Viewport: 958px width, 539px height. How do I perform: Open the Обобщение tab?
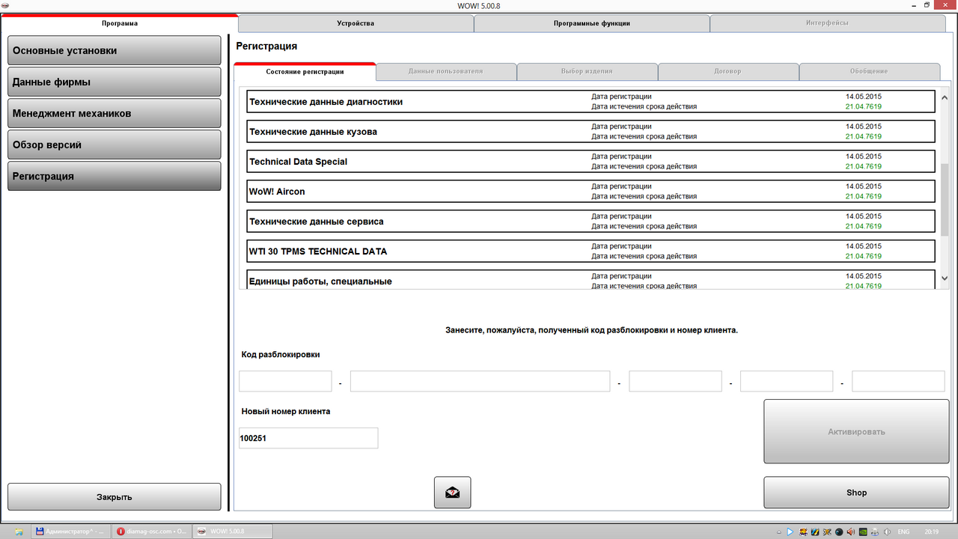click(x=869, y=72)
